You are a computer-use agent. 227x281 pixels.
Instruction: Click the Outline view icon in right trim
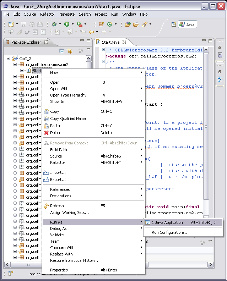click(220, 79)
